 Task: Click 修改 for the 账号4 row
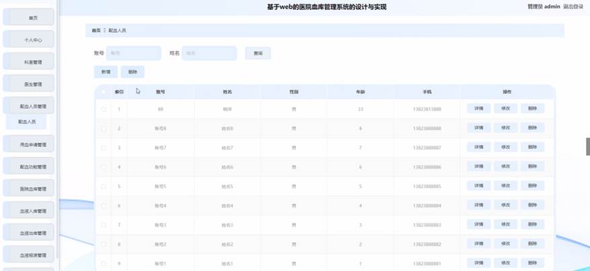505,205
